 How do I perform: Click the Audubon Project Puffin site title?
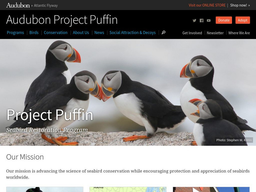pyautogui.click(x=62, y=20)
